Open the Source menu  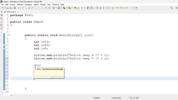pyautogui.click(x=13, y=4)
